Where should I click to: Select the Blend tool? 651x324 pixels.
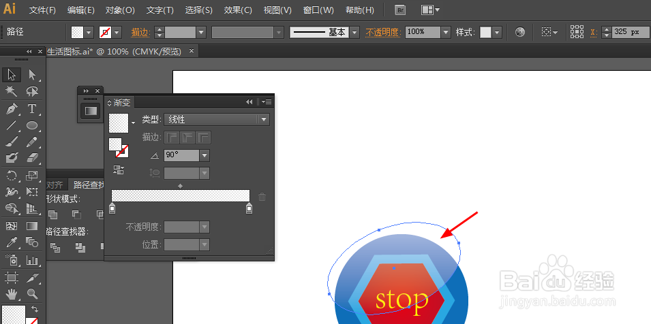pyautogui.click(x=32, y=242)
